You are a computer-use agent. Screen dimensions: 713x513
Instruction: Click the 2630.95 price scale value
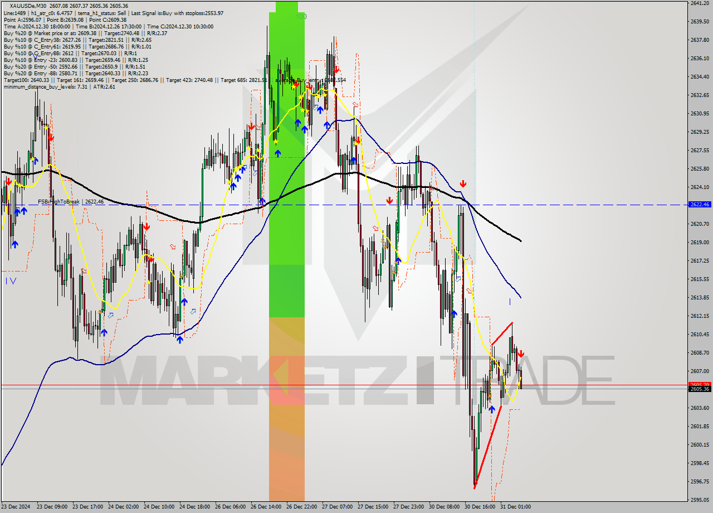[x=699, y=113]
